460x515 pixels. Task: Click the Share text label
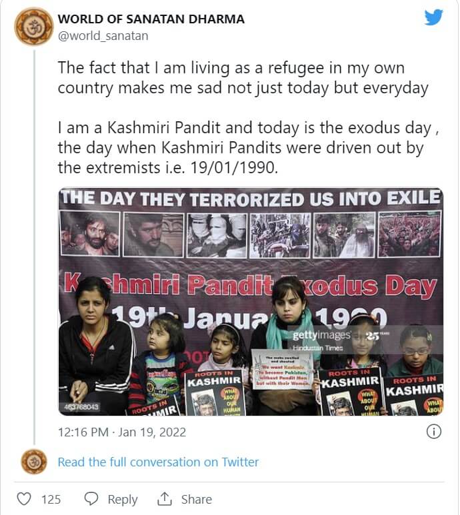tap(196, 499)
